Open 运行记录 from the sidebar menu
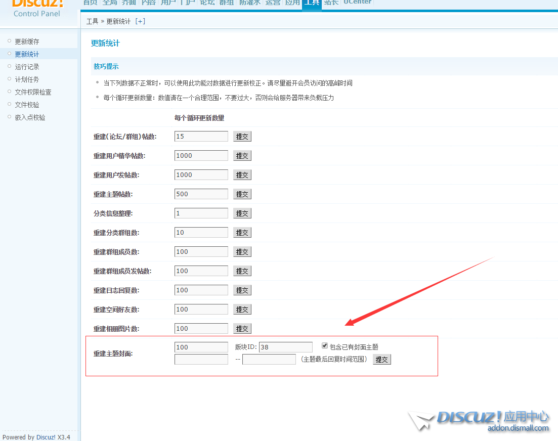Viewport: 558px width, 441px height. coord(27,67)
